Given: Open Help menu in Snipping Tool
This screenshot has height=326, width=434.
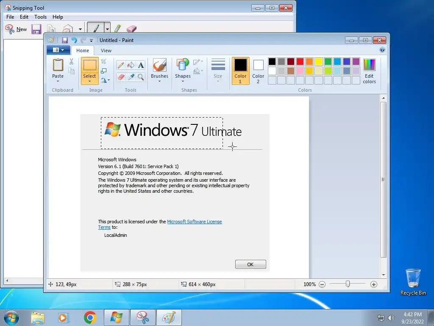Looking at the screenshot, I should [x=58, y=17].
